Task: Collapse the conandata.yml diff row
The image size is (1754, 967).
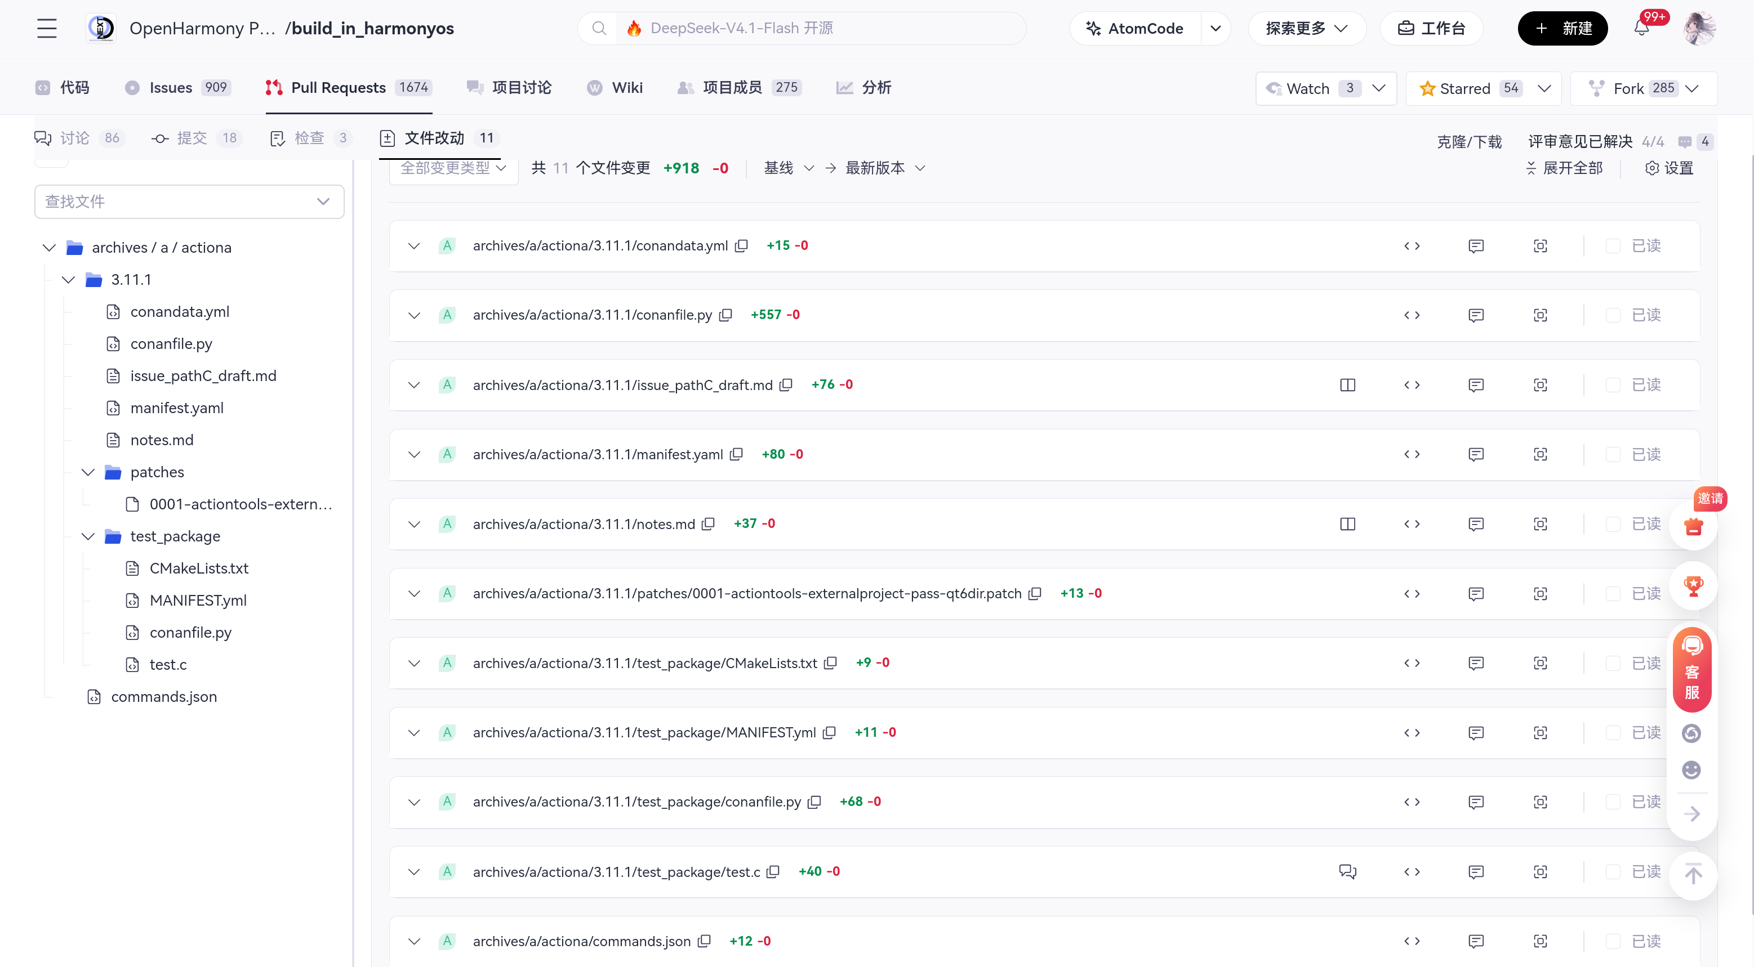Action: click(x=414, y=245)
